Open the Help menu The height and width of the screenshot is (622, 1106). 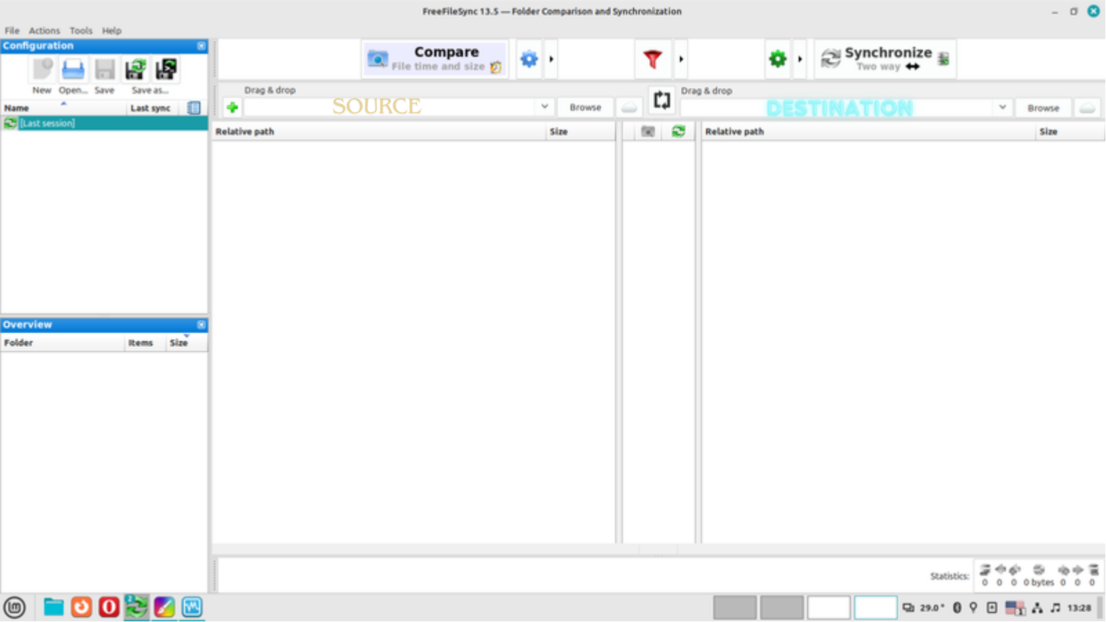(111, 30)
